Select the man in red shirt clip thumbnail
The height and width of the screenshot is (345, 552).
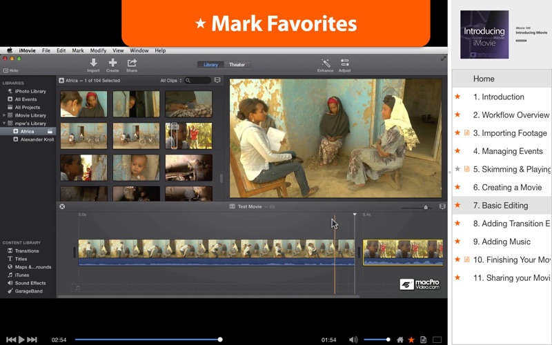tap(188, 136)
